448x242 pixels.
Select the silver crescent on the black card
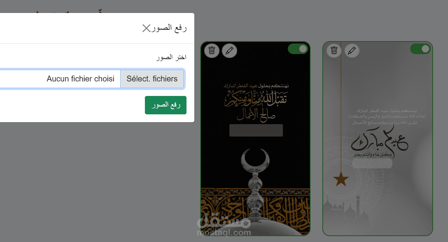coord(255,160)
